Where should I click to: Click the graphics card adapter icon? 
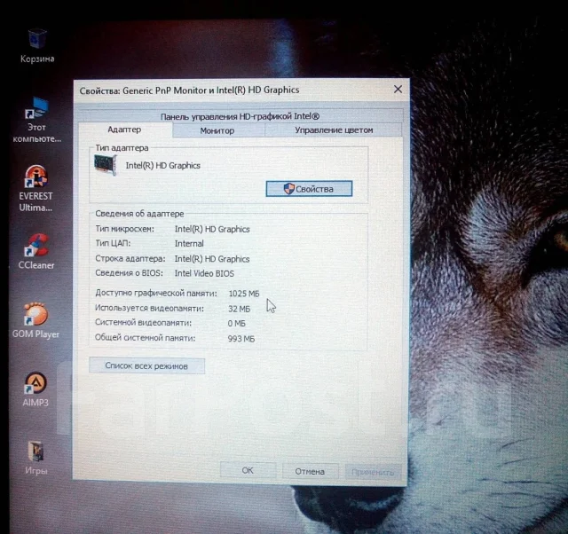[x=105, y=165]
